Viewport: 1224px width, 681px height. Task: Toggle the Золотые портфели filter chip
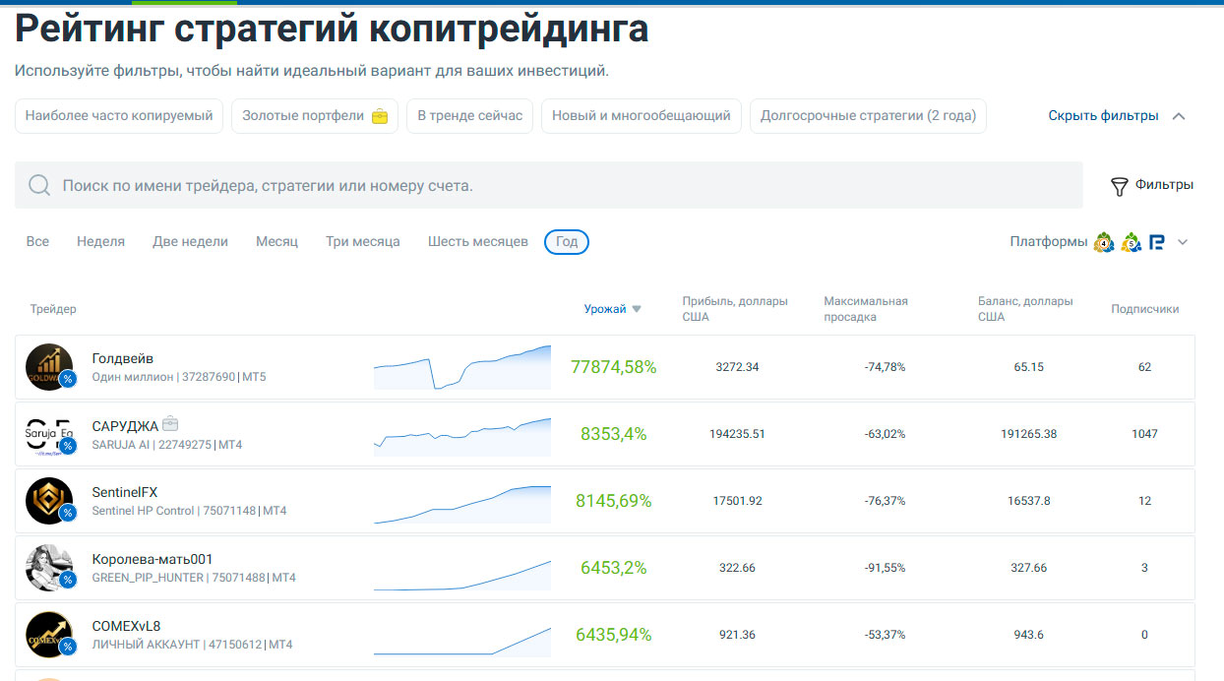[x=315, y=116]
